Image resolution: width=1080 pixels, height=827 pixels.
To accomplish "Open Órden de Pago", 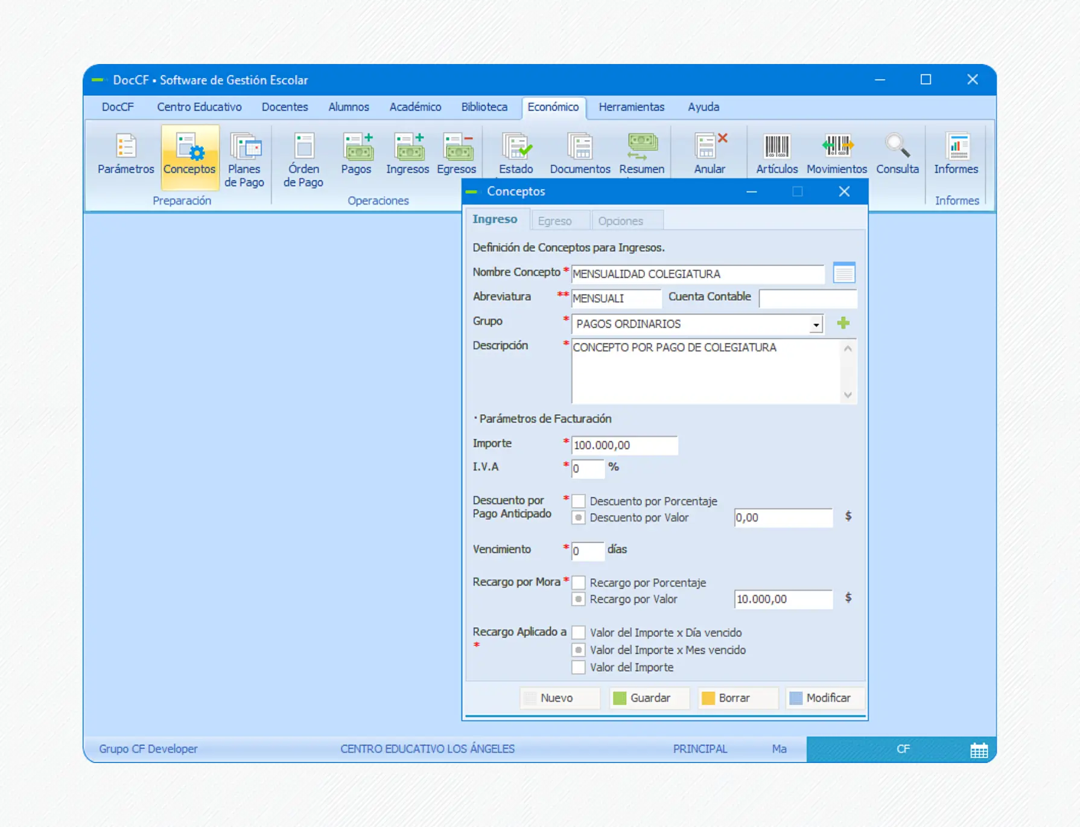I will click(x=303, y=160).
